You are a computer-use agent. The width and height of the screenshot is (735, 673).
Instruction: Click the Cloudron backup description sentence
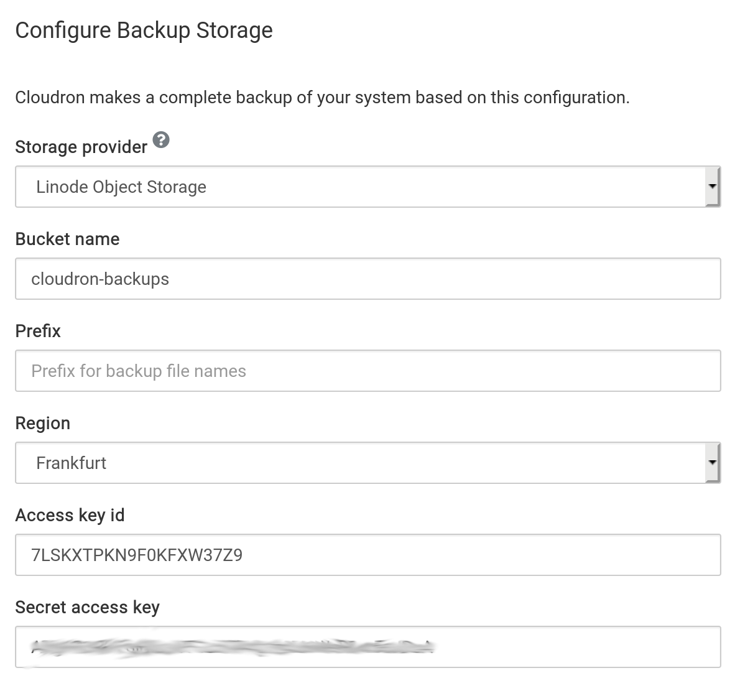322,98
